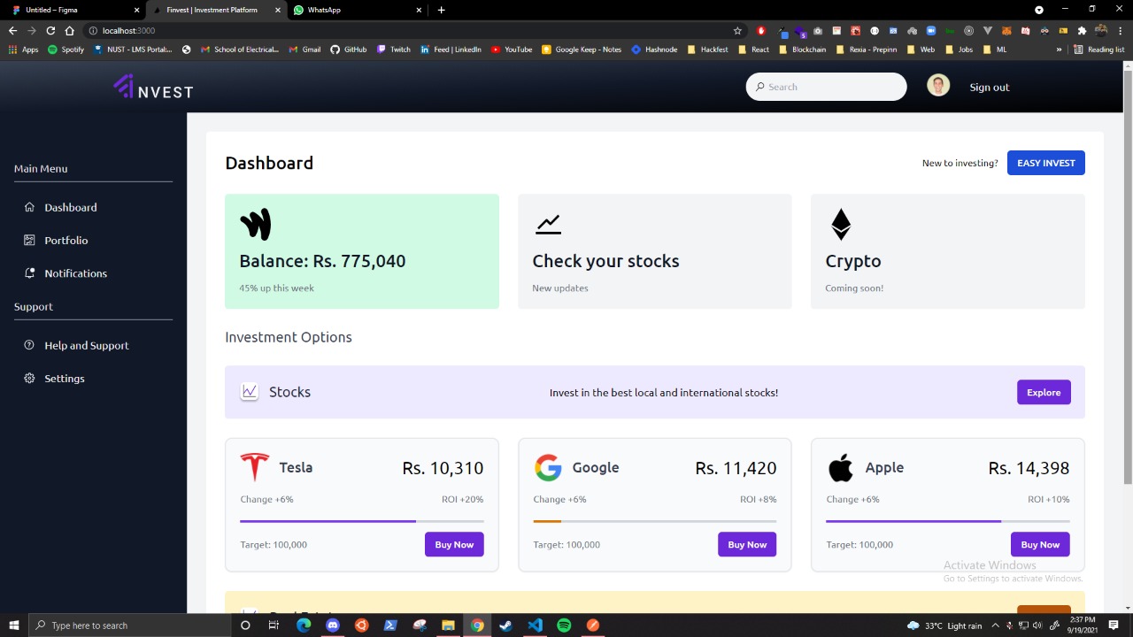
Task: Open the Spotify bookmark
Action: (66, 50)
